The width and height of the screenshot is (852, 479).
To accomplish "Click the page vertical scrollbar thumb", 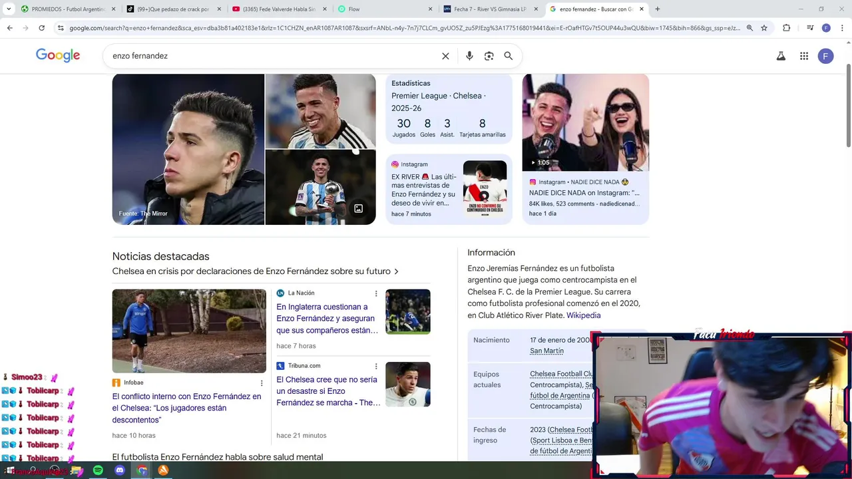I will [x=848, y=105].
